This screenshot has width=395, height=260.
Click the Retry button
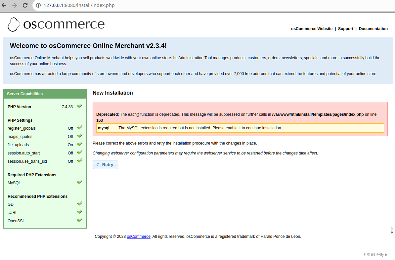click(x=105, y=164)
